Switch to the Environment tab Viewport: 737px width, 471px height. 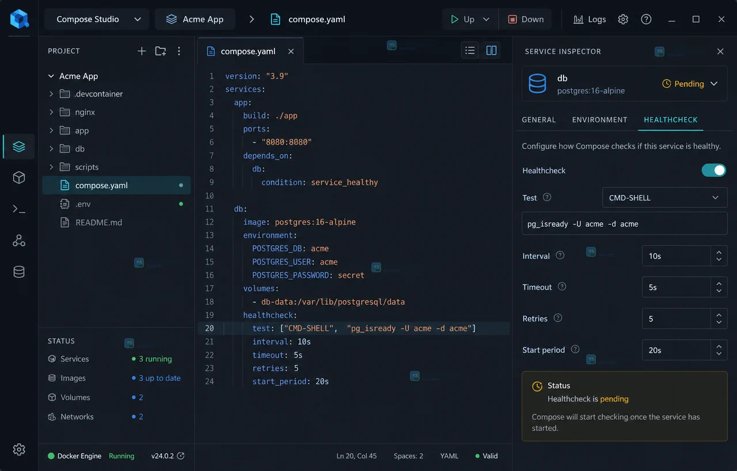[x=599, y=120]
